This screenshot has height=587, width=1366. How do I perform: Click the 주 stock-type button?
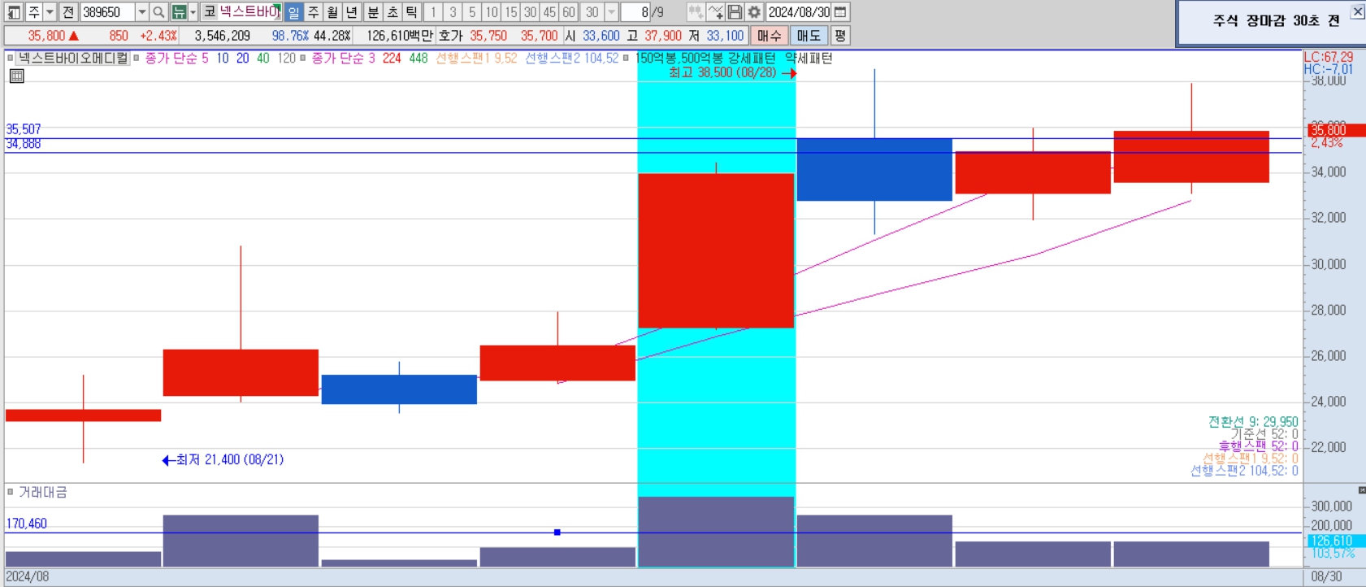(x=34, y=12)
